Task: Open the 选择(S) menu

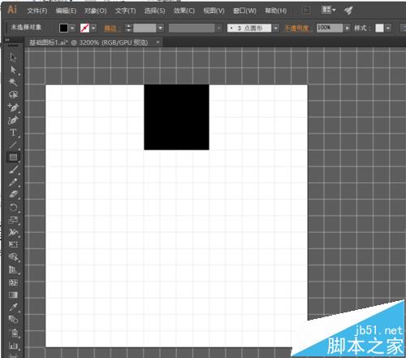Action: point(154,11)
